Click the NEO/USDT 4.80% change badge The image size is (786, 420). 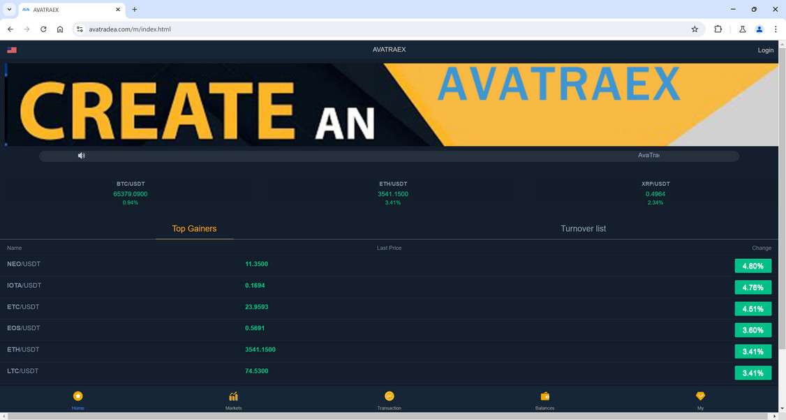pos(752,266)
